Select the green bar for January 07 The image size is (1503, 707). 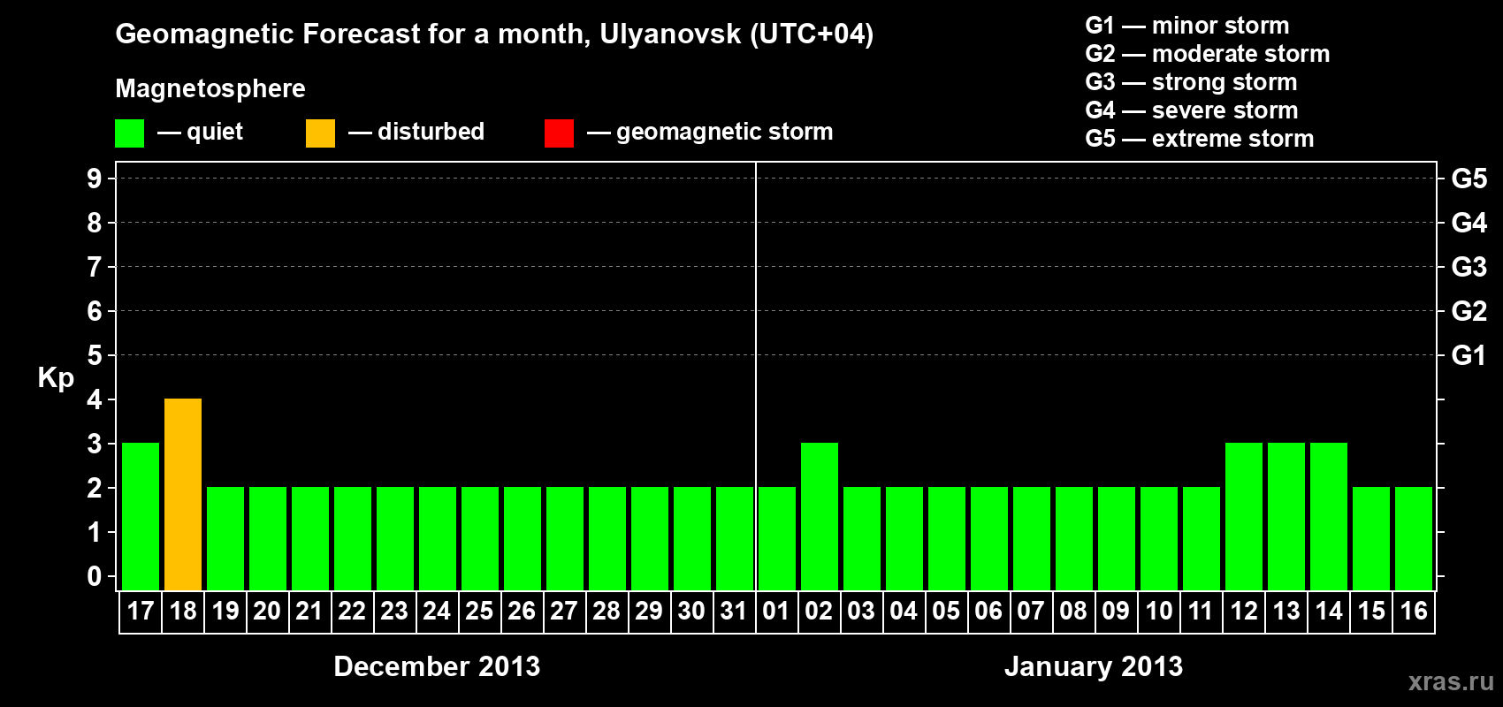click(1032, 538)
